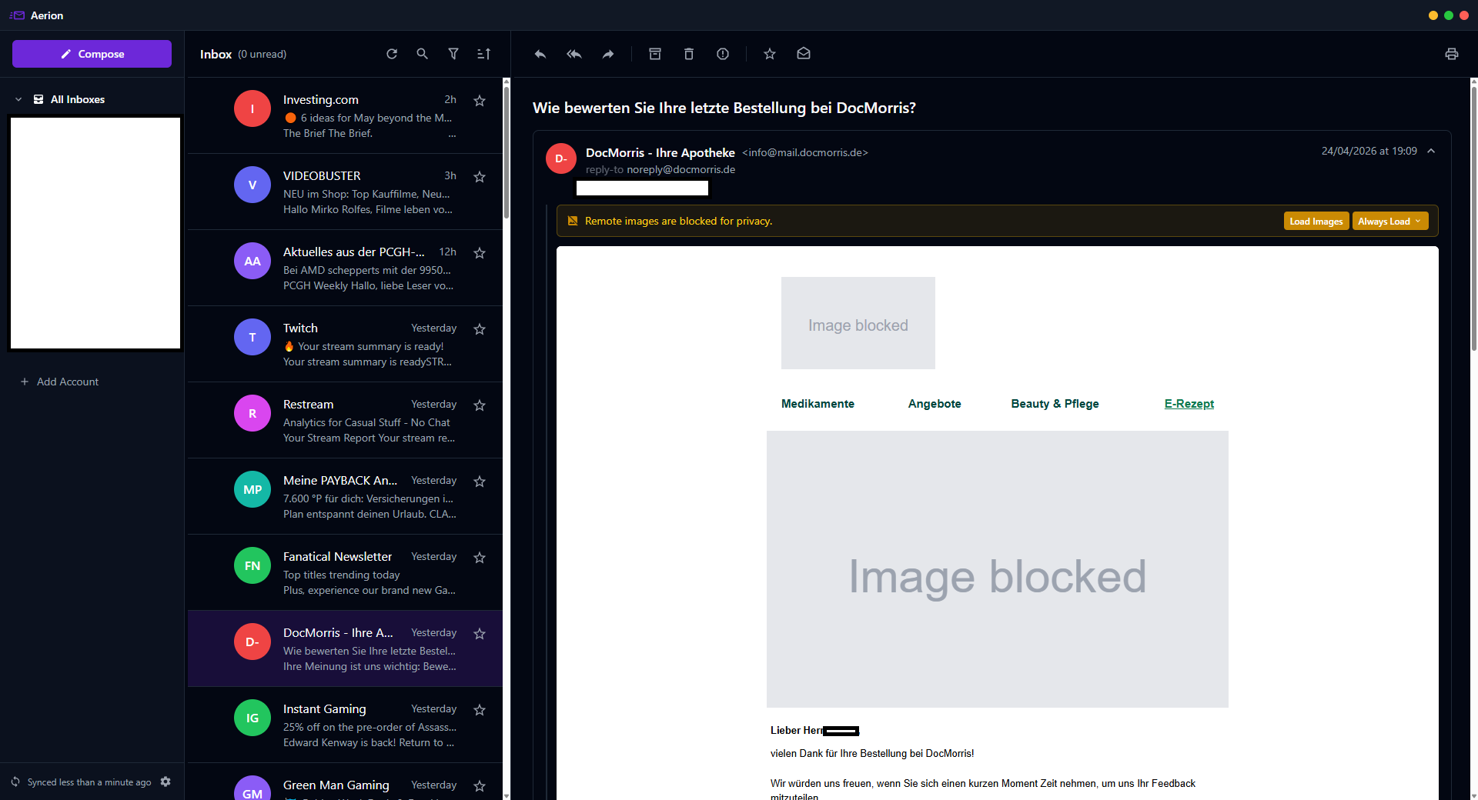This screenshot has width=1478, height=800.
Task: Click the Meine PAYBACK sender avatar
Action: tap(252, 489)
